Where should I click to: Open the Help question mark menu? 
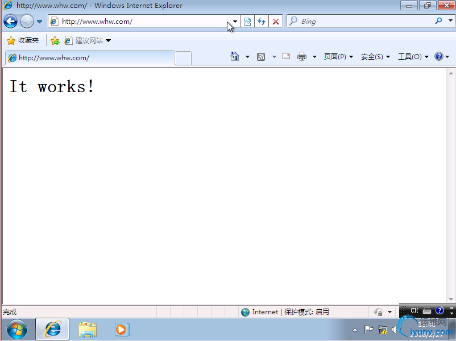pyautogui.click(x=441, y=56)
